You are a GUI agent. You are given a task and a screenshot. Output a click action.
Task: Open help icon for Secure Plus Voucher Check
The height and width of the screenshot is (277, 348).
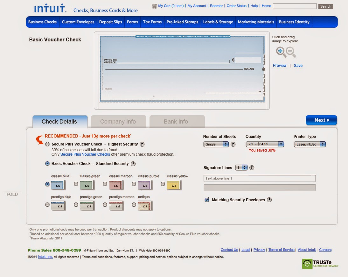click(x=142, y=144)
